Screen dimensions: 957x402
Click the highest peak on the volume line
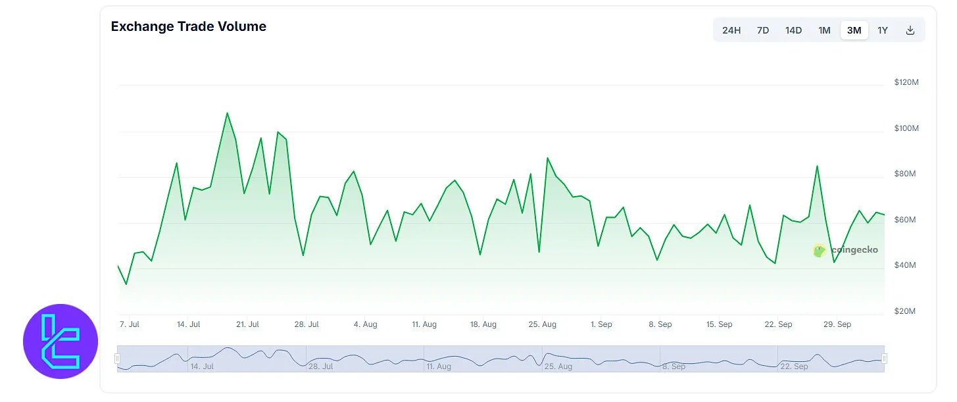click(x=227, y=113)
